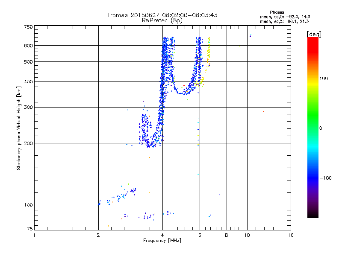Viewport: 342px width, 256px height.
Task: Click the x-axis tick label '8'
Action: tap(227, 235)
